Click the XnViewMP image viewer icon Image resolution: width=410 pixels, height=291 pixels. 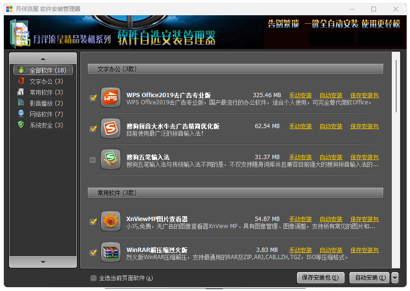111,221
